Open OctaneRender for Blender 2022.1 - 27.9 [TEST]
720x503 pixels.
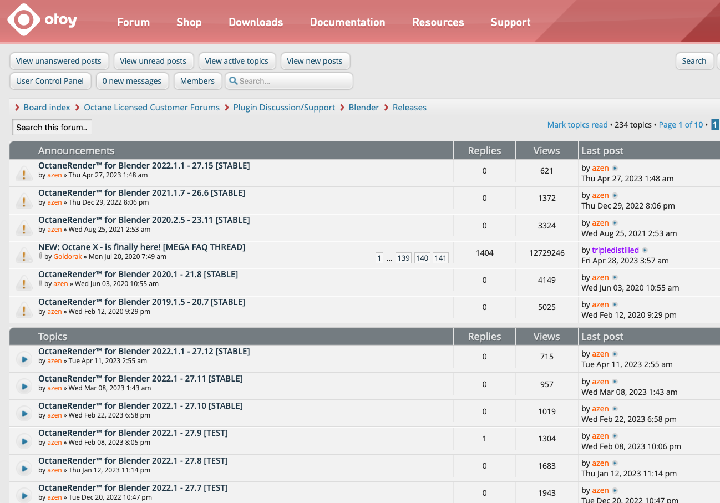point(133,433)
